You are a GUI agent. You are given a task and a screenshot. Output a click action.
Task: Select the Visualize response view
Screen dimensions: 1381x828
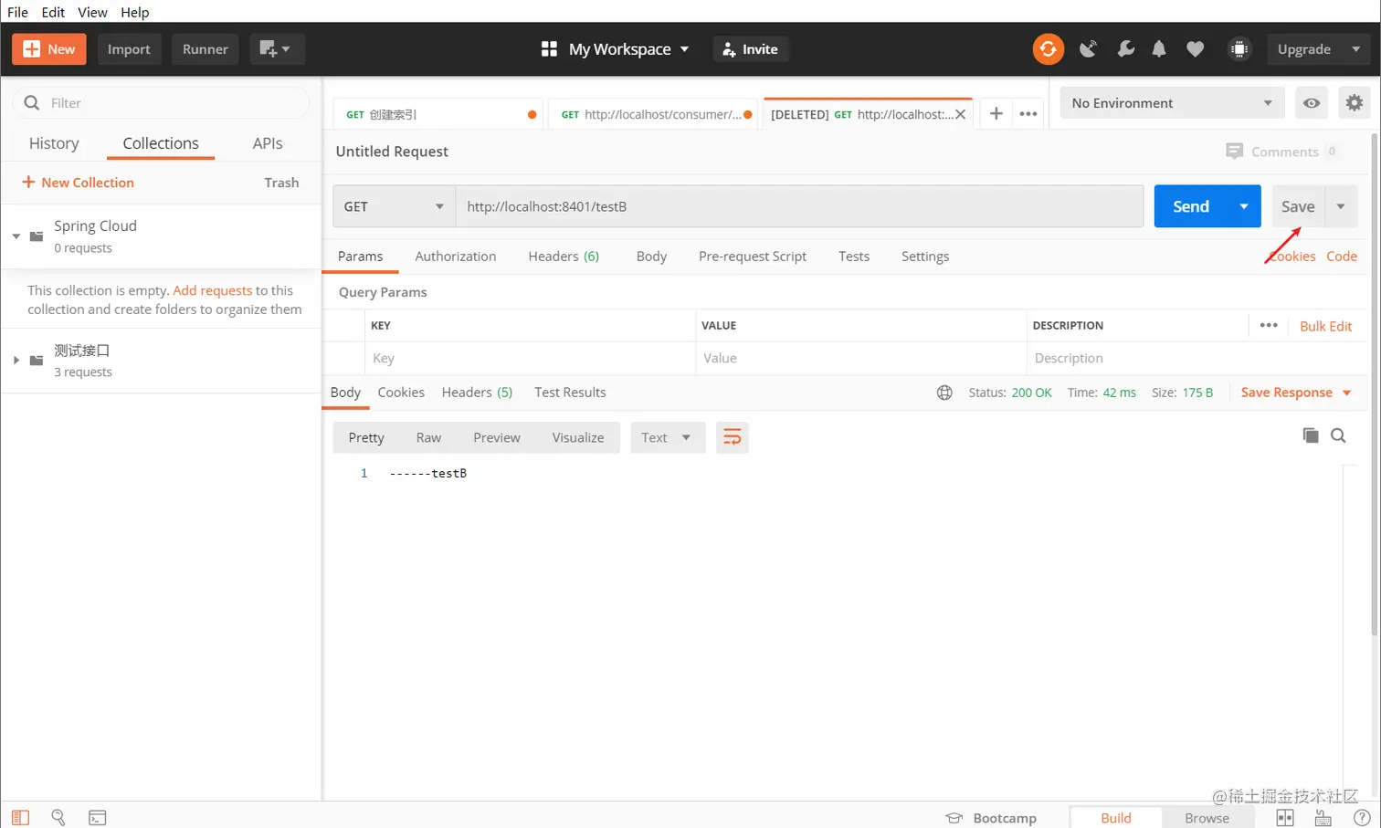578,437
